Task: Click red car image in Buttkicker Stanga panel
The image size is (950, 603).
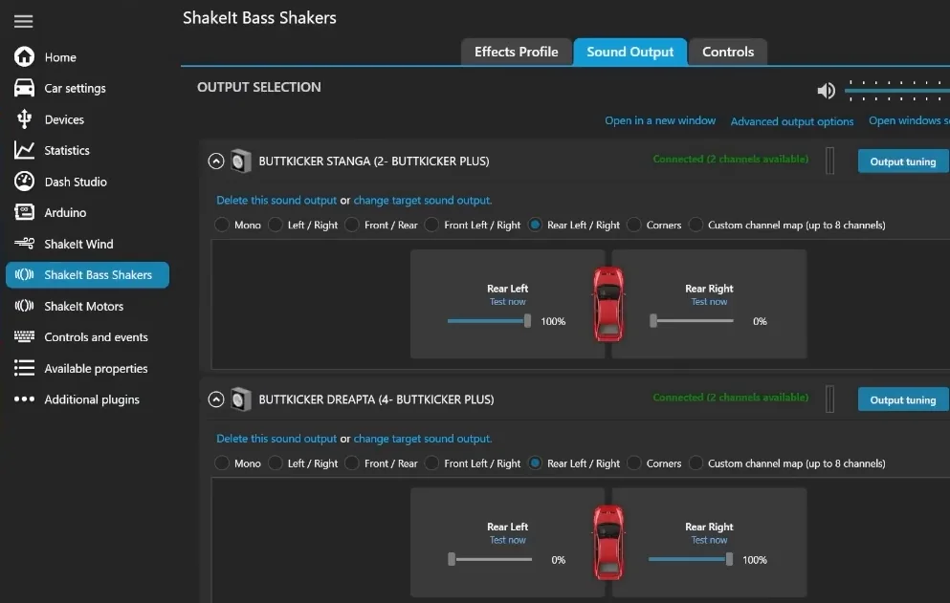Action: click(608, 304)
